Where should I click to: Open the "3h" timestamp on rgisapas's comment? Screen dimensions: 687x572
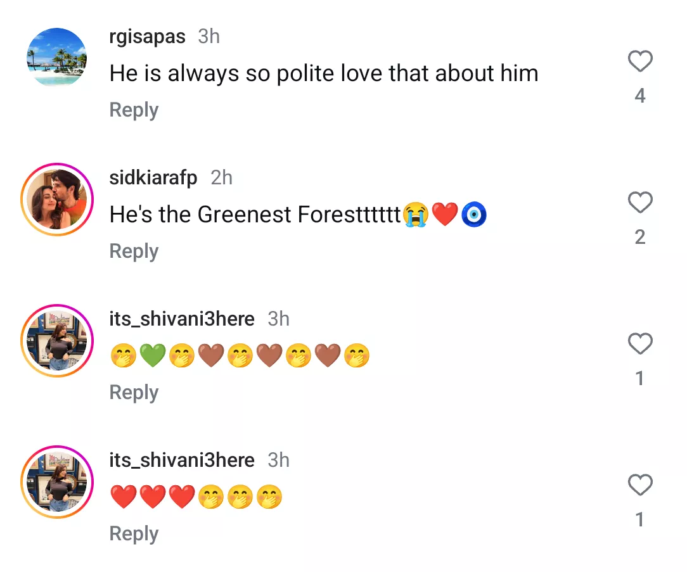(209, 37)
